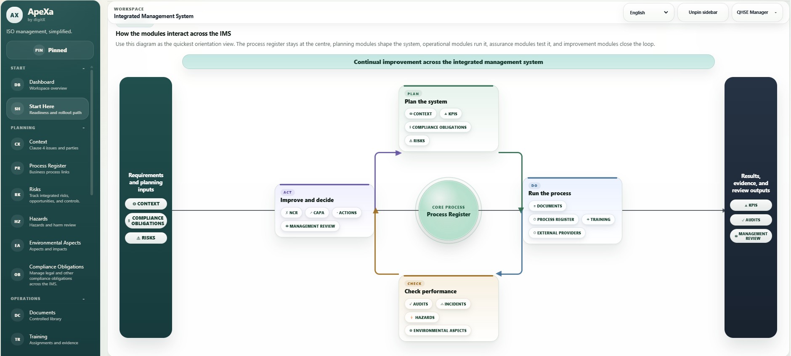This screenshot has width=791, height=356.
Task: Select AUDITS chip in Check performance
Action: click(x=418, y=304)
